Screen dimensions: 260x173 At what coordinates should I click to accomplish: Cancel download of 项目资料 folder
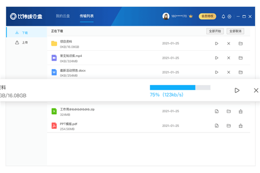[228, 43]
